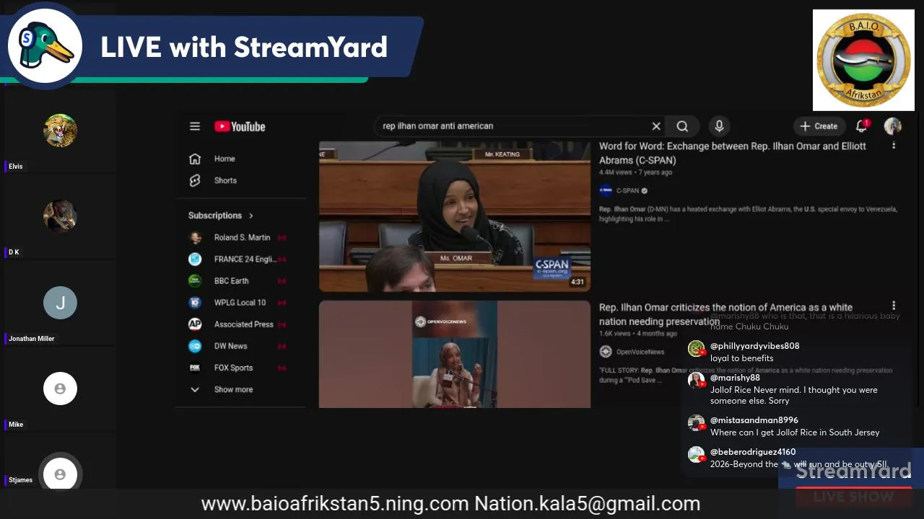The width and height of the screenshot is (924, 519).
Task: Open Roland S. Martin subscription
Action: [241, 237]
